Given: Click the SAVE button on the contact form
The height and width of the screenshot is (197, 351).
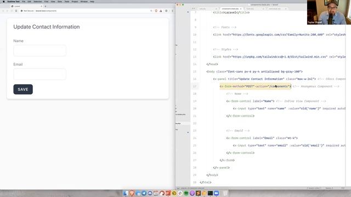Looking at the screenshot, I should click(23, 89).
